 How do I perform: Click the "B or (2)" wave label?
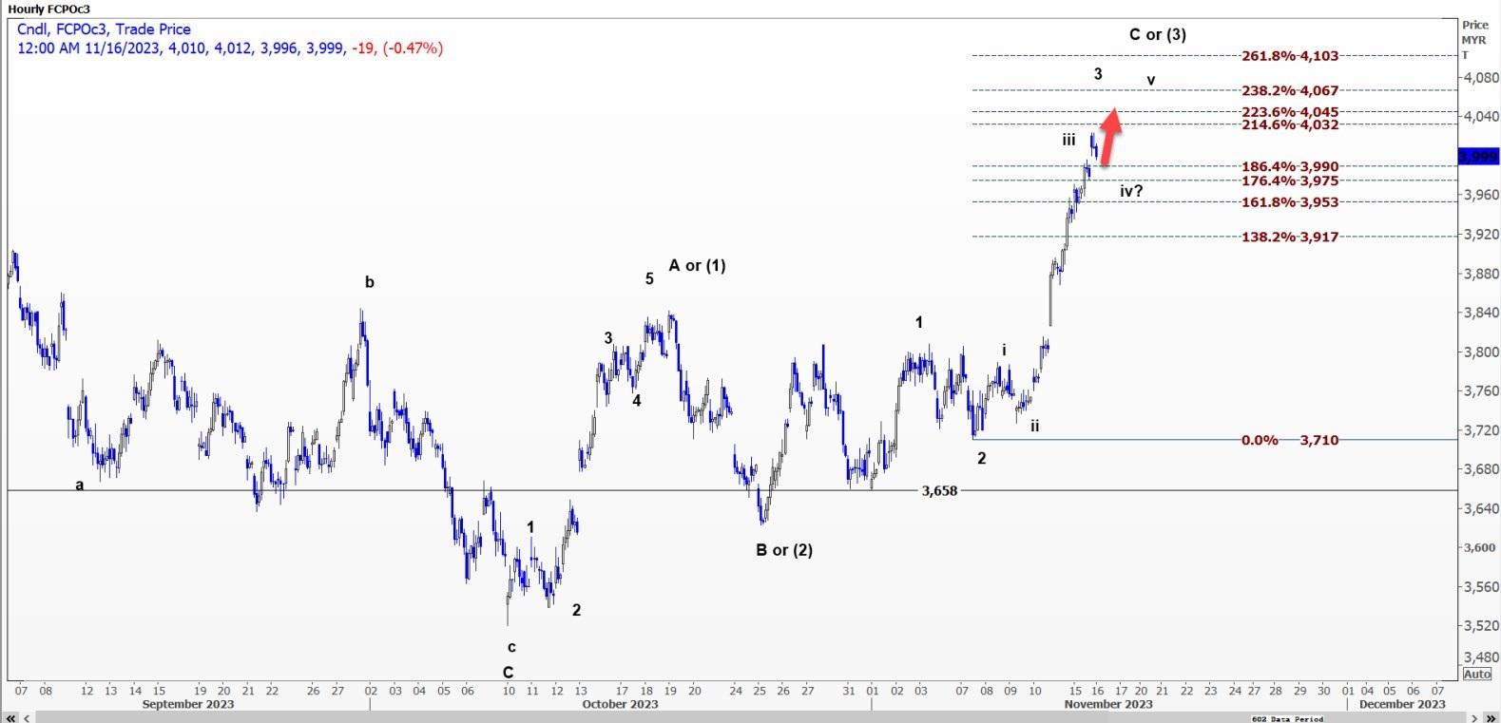coord(784,549)
